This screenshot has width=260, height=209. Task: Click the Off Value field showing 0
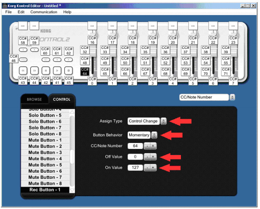coord(135,157)
